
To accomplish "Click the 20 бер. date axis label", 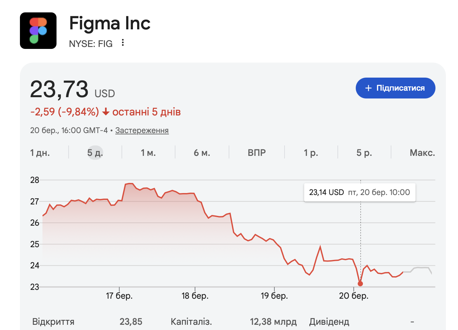I will pyautogui.click(x=353, y=296).
